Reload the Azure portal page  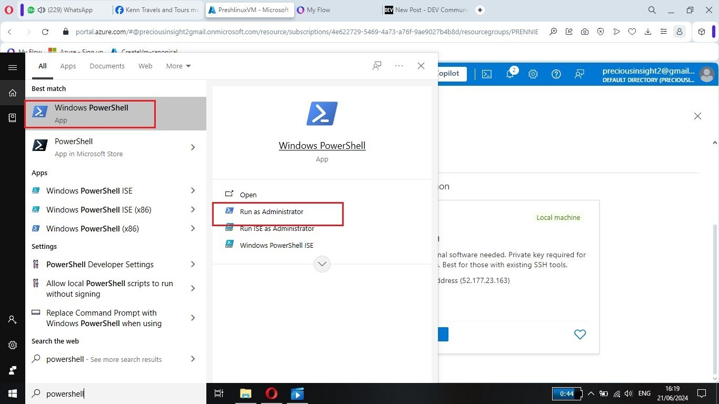(45, 32)
